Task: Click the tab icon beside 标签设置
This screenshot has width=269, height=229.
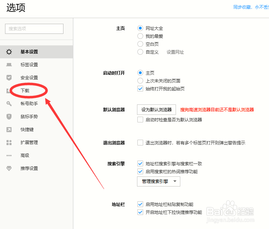Action: point(9,65)
